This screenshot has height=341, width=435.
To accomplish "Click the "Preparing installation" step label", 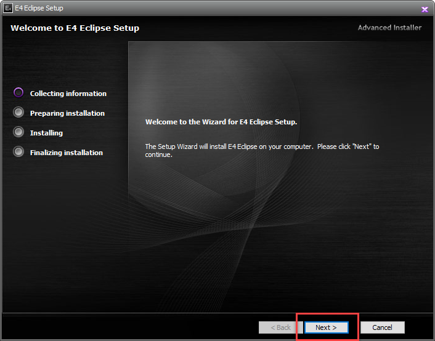I will click(67, 113).
